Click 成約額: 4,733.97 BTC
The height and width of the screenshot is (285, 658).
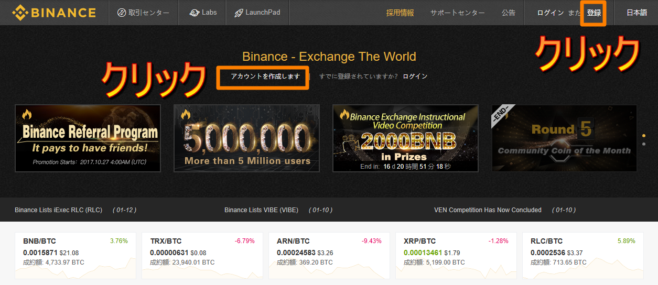coord(53,262)
